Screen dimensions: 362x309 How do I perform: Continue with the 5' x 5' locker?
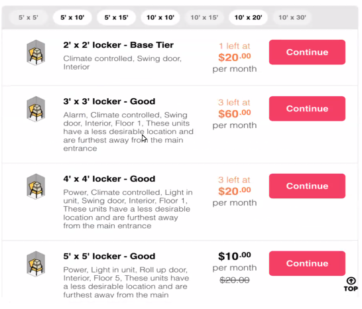(x=307, y=263)
